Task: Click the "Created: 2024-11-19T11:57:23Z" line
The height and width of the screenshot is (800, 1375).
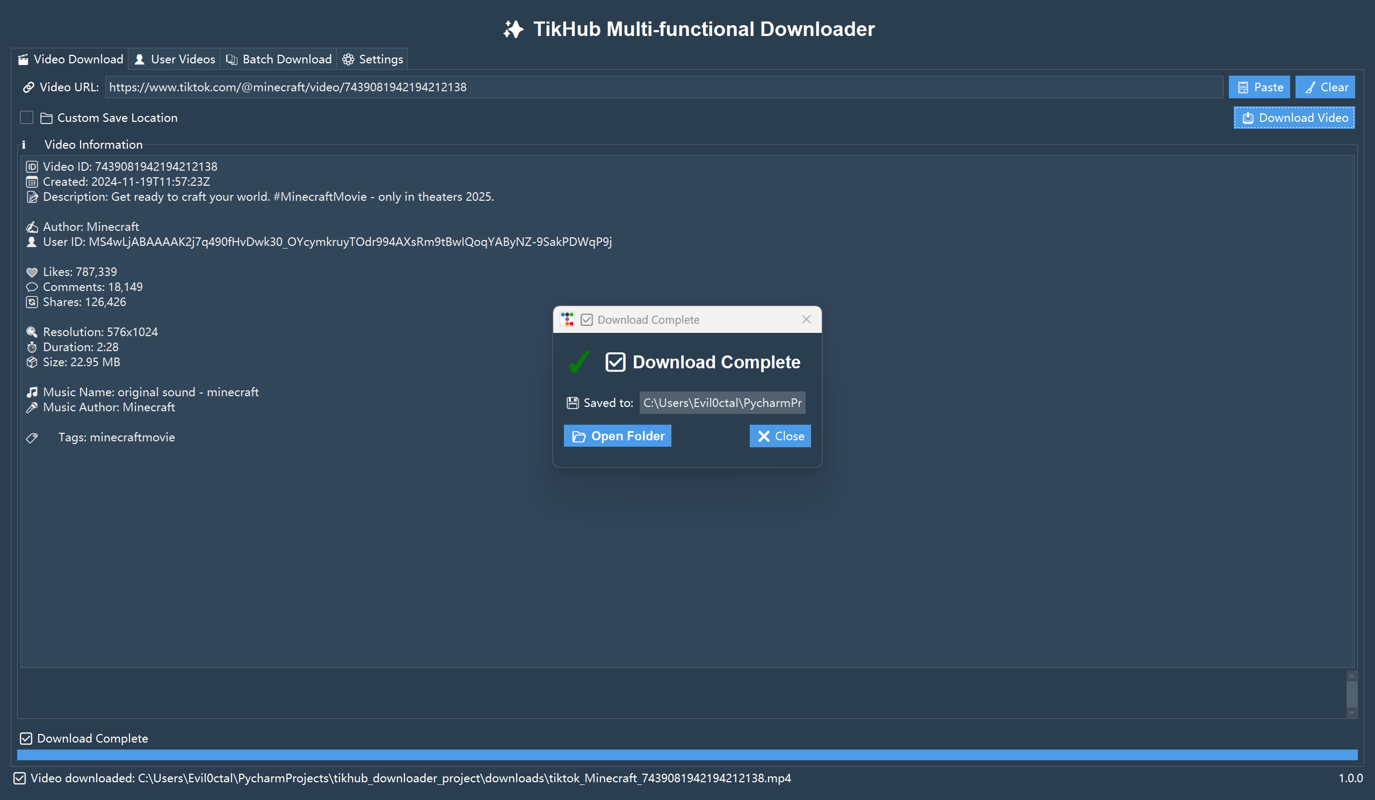Action: click(x=127, y=181)
